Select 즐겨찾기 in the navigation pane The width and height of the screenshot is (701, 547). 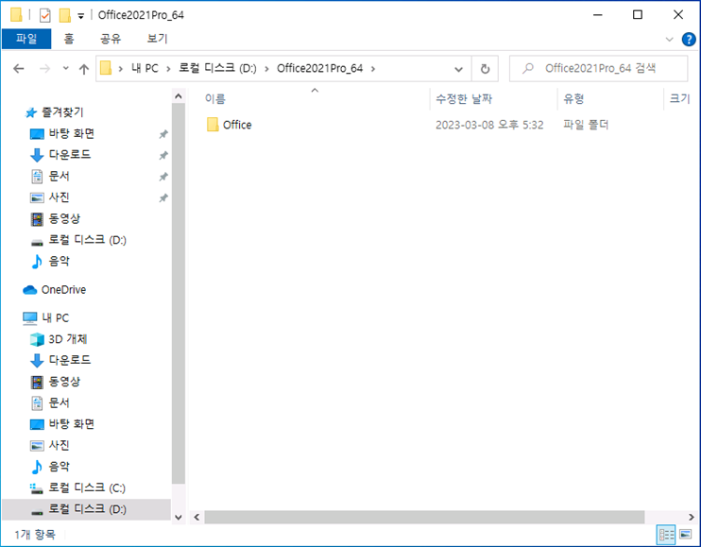pos(62,112)
